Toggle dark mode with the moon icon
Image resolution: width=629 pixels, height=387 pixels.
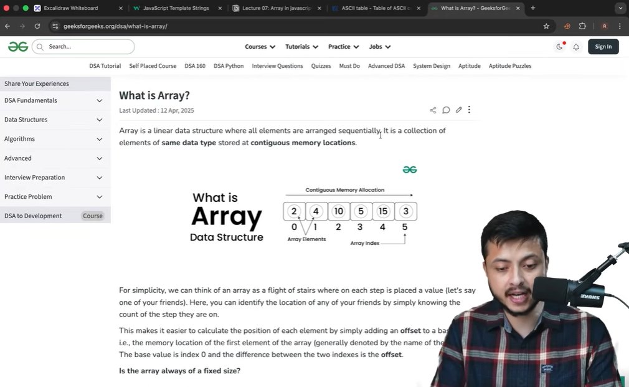tap(559, 47)
